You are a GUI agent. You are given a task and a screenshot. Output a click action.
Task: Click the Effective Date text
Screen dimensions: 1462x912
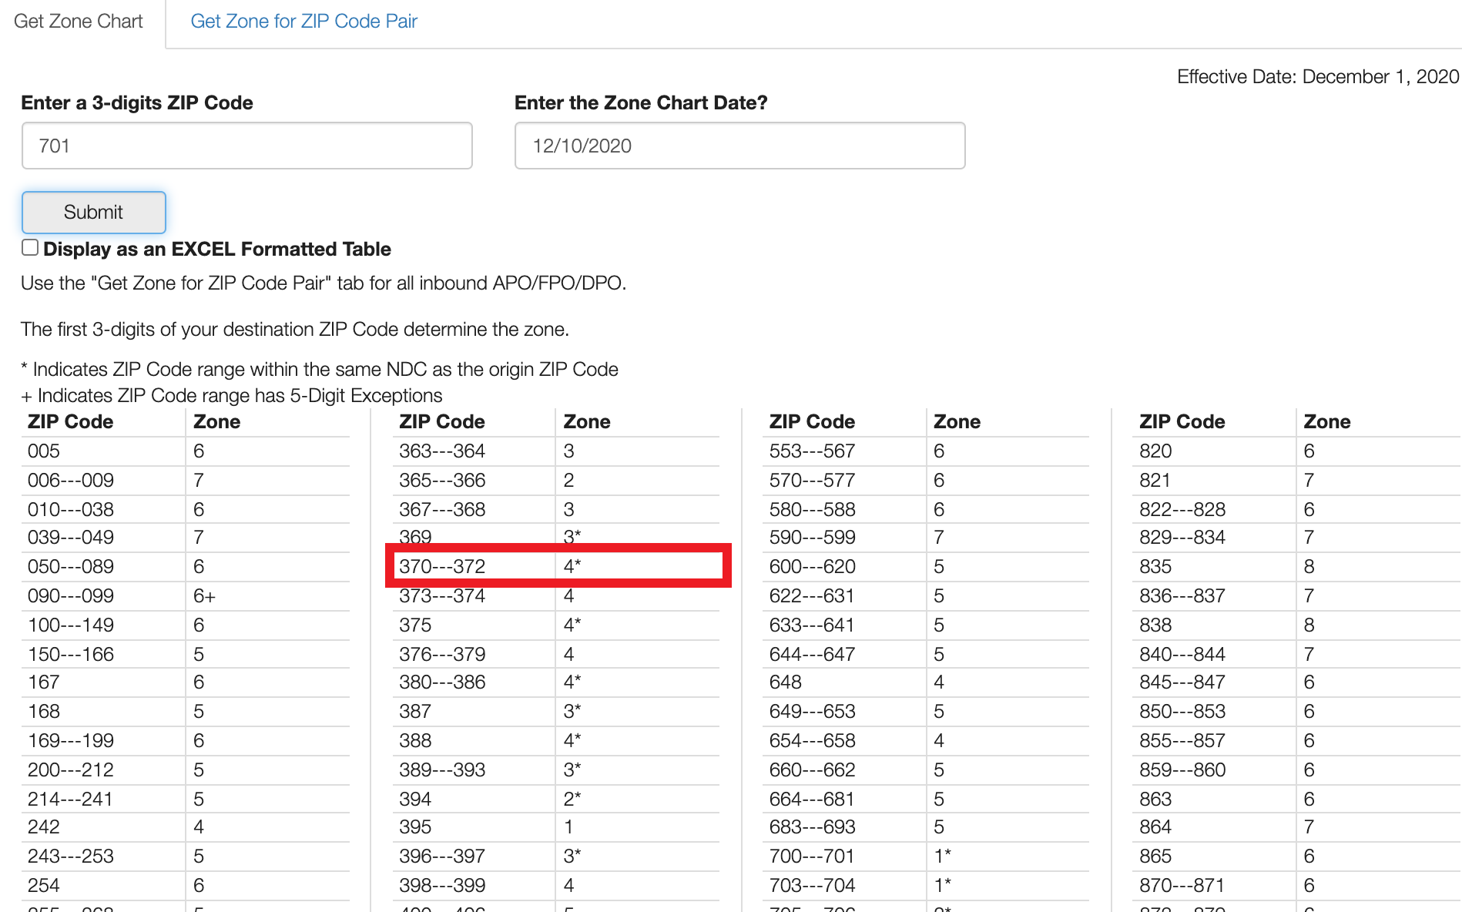1317,77
